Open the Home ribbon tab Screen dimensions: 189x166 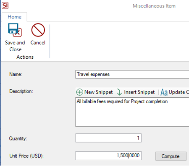[x=14, y=17]
